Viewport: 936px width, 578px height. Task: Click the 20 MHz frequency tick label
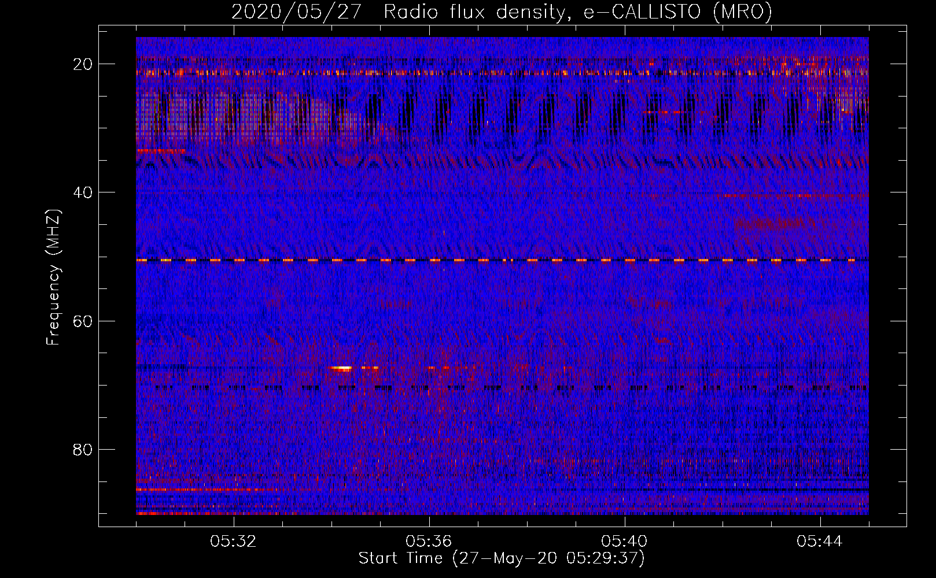83,64
